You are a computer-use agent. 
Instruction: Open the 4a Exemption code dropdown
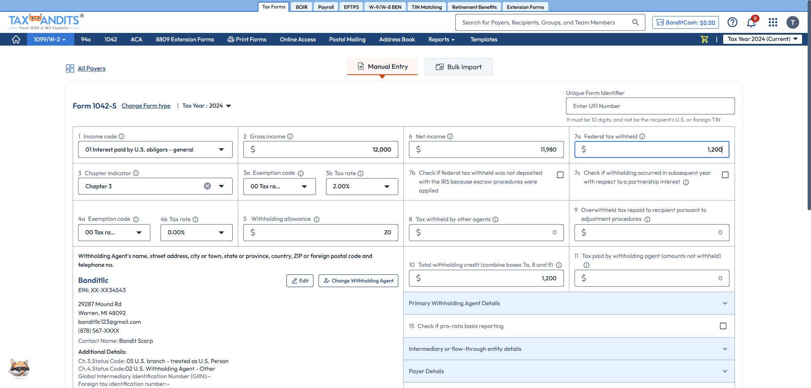(x=114, y=233)
